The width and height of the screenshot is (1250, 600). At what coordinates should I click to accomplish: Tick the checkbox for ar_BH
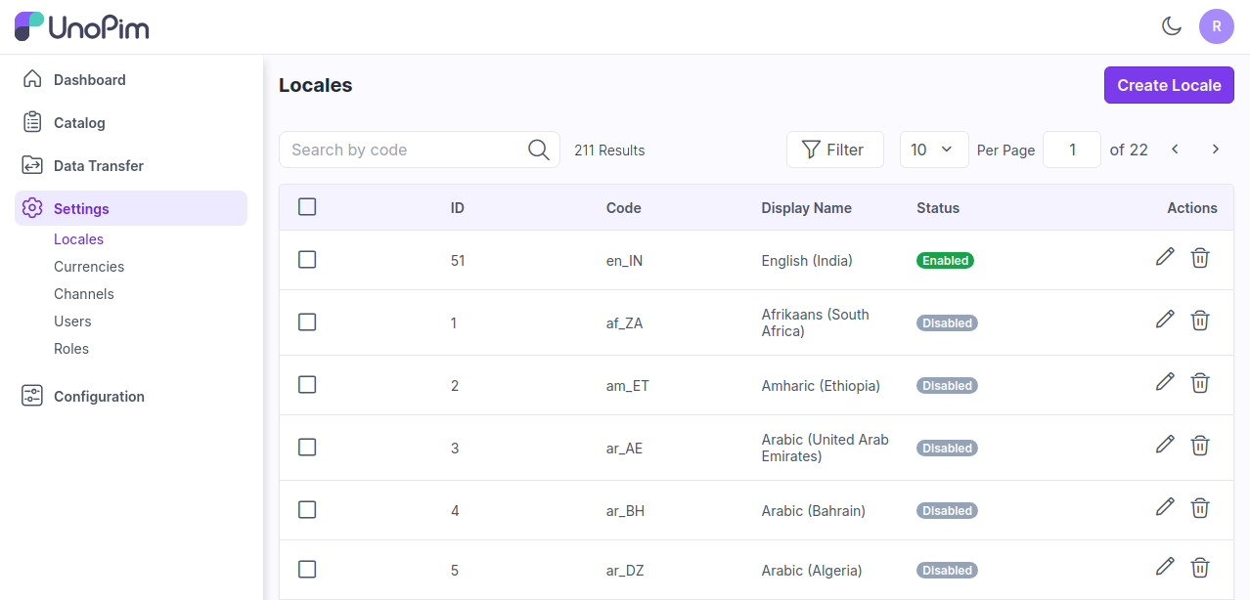pyautogui.click(x=307, y=510)
